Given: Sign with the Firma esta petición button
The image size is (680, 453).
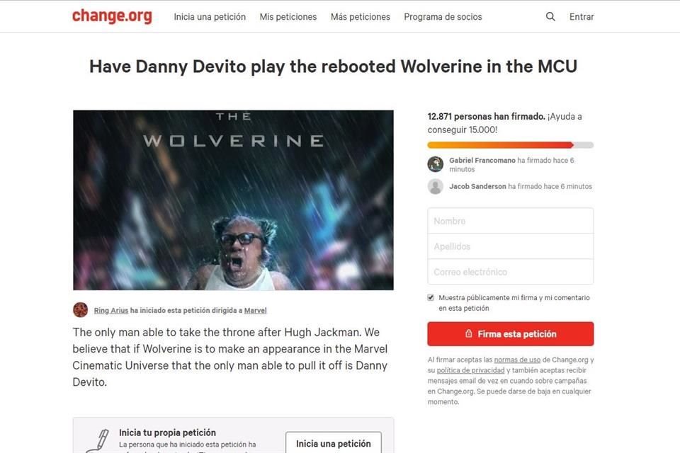Looking at the screenshot, I should coord(511,334).
